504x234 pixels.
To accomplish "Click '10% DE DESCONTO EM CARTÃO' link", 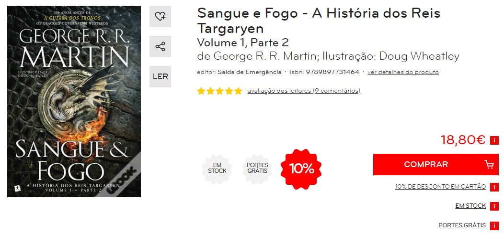I will (440, 187).
